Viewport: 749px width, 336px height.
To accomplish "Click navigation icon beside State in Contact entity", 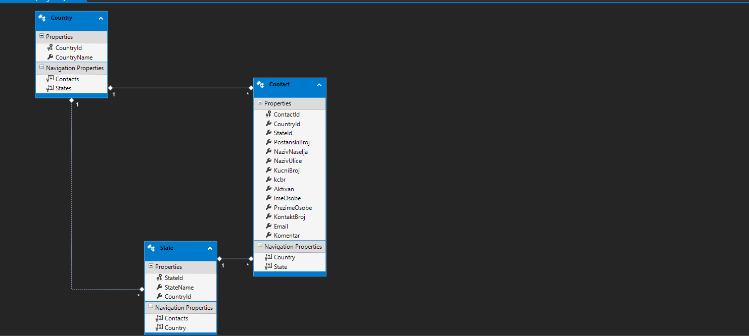I will [x=268, y=266].
